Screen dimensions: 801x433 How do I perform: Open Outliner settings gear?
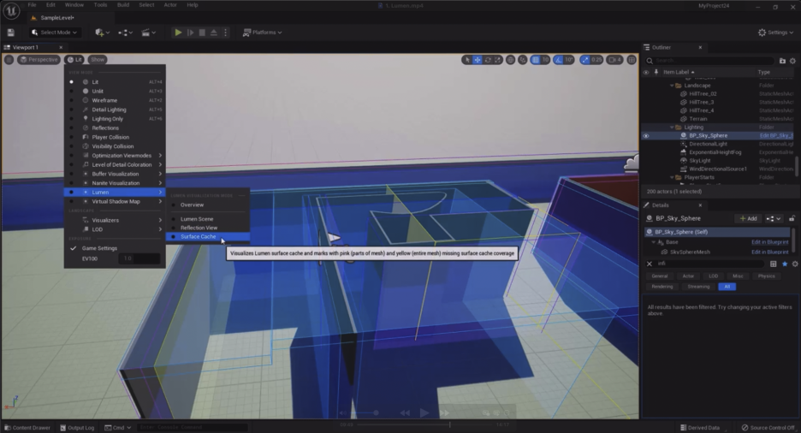(792, 61)
